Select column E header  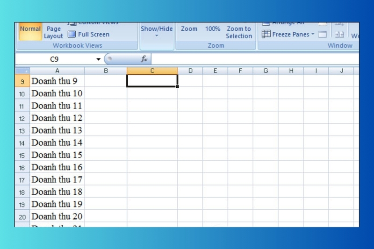click(215, 71)
